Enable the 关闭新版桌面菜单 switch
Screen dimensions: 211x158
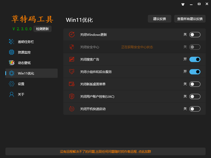195,84
